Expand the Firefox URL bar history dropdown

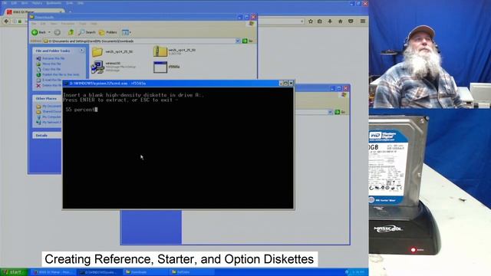pos(302,21)
